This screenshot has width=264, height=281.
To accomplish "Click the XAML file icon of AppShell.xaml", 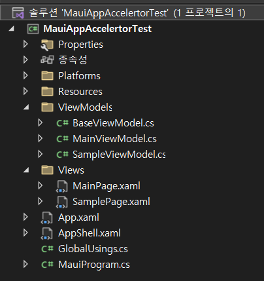I will tap(46, 233).
